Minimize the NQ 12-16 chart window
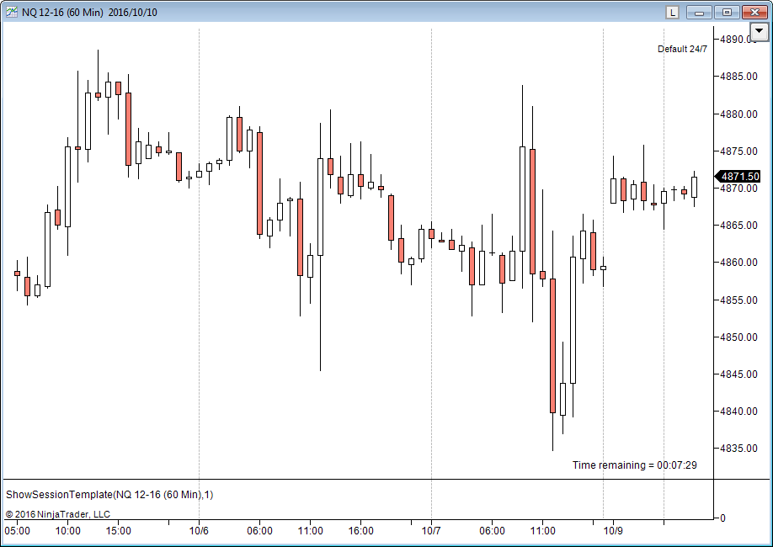 click(699, 13)
